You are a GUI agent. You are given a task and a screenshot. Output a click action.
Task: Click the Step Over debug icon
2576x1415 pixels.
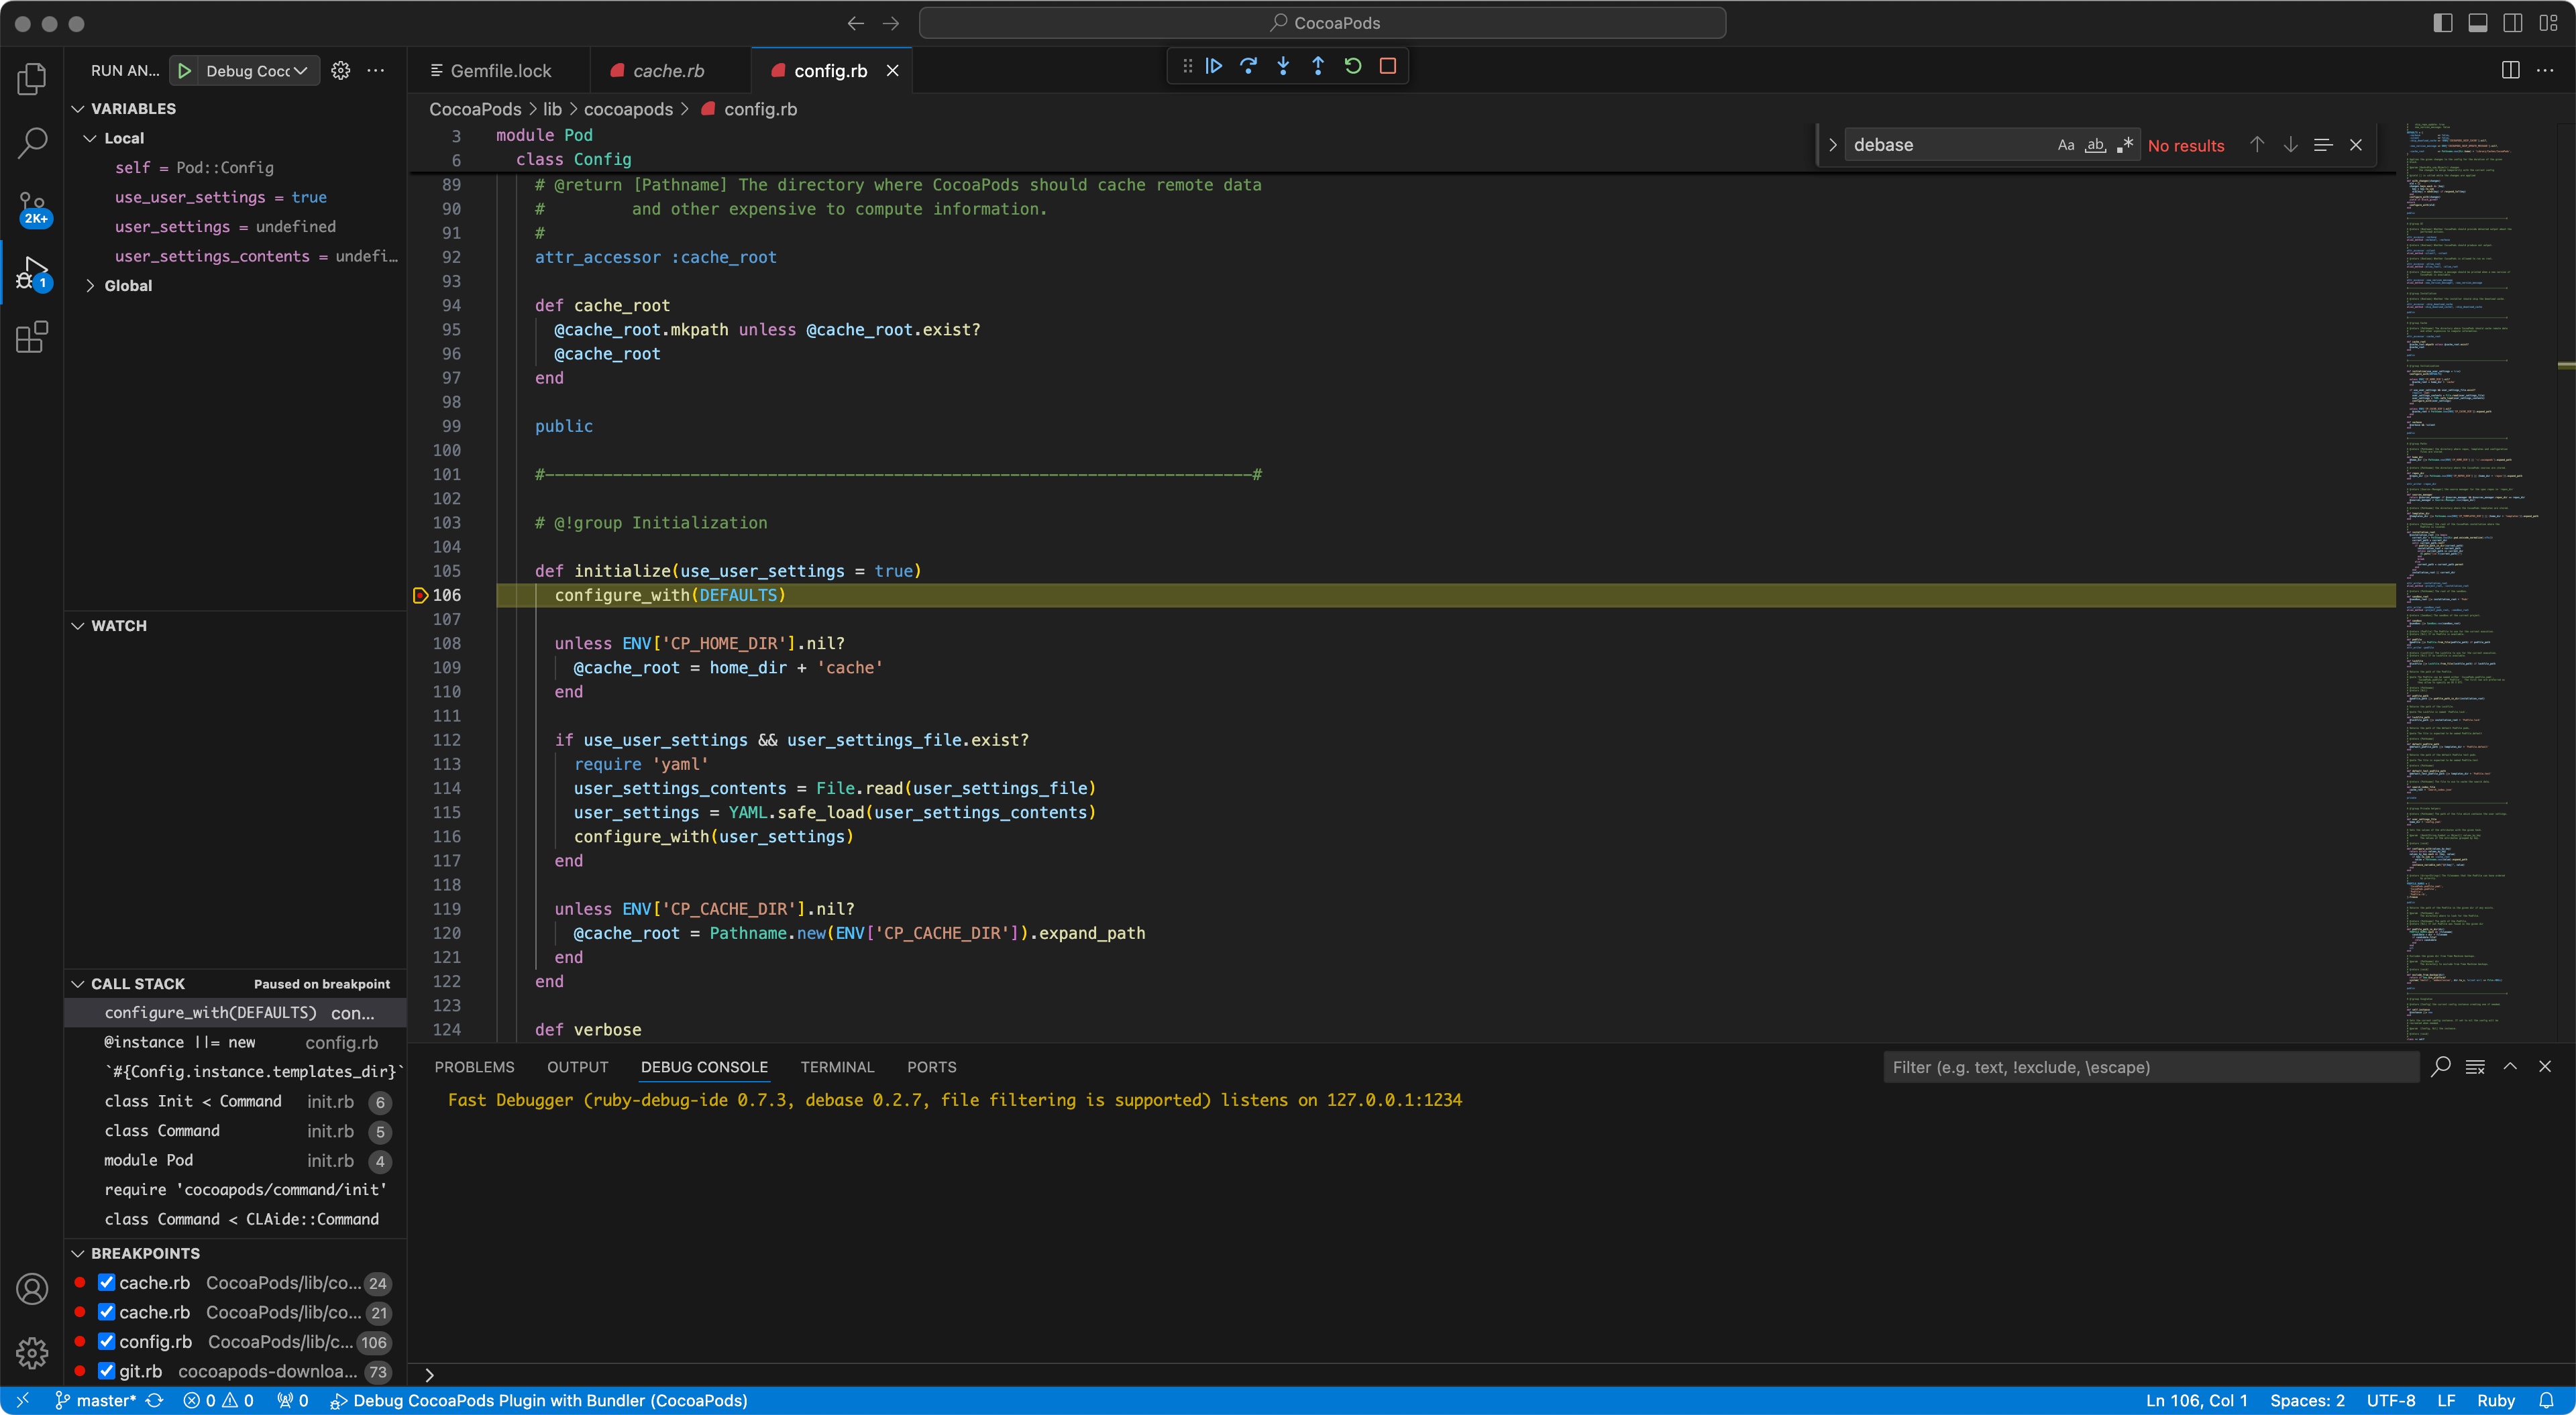point(1248,66)
